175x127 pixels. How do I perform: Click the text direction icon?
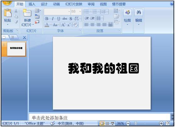[x=116, y=11]
